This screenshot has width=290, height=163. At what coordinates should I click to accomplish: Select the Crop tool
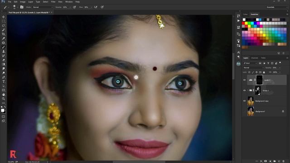pos(4,34)
